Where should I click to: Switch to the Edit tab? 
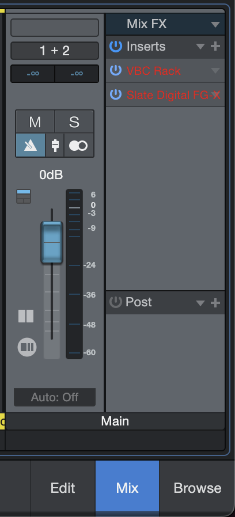(63, 488)
